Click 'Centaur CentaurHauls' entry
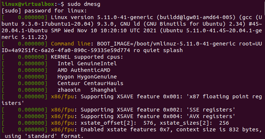The image size is (265, 139). [x=90, y=83]
